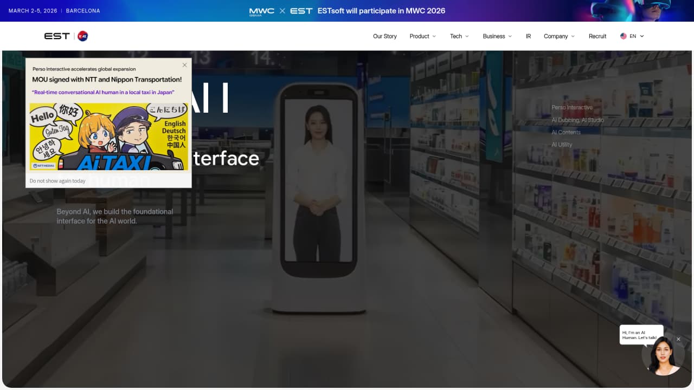Click the MOU signed with NTT headline
The image size is (694, 390).
tap(107, 80)
